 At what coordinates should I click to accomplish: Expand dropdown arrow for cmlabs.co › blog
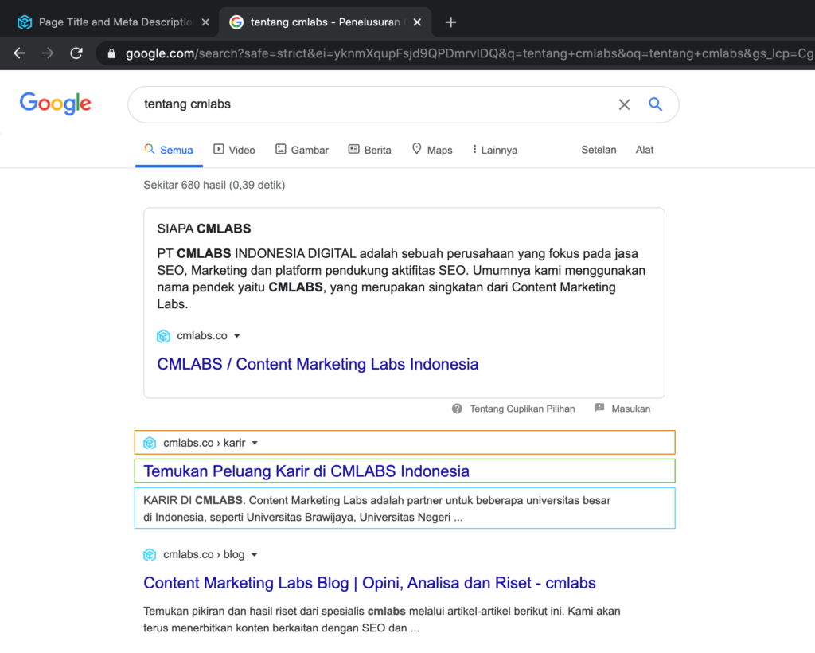tap(254, 555)
